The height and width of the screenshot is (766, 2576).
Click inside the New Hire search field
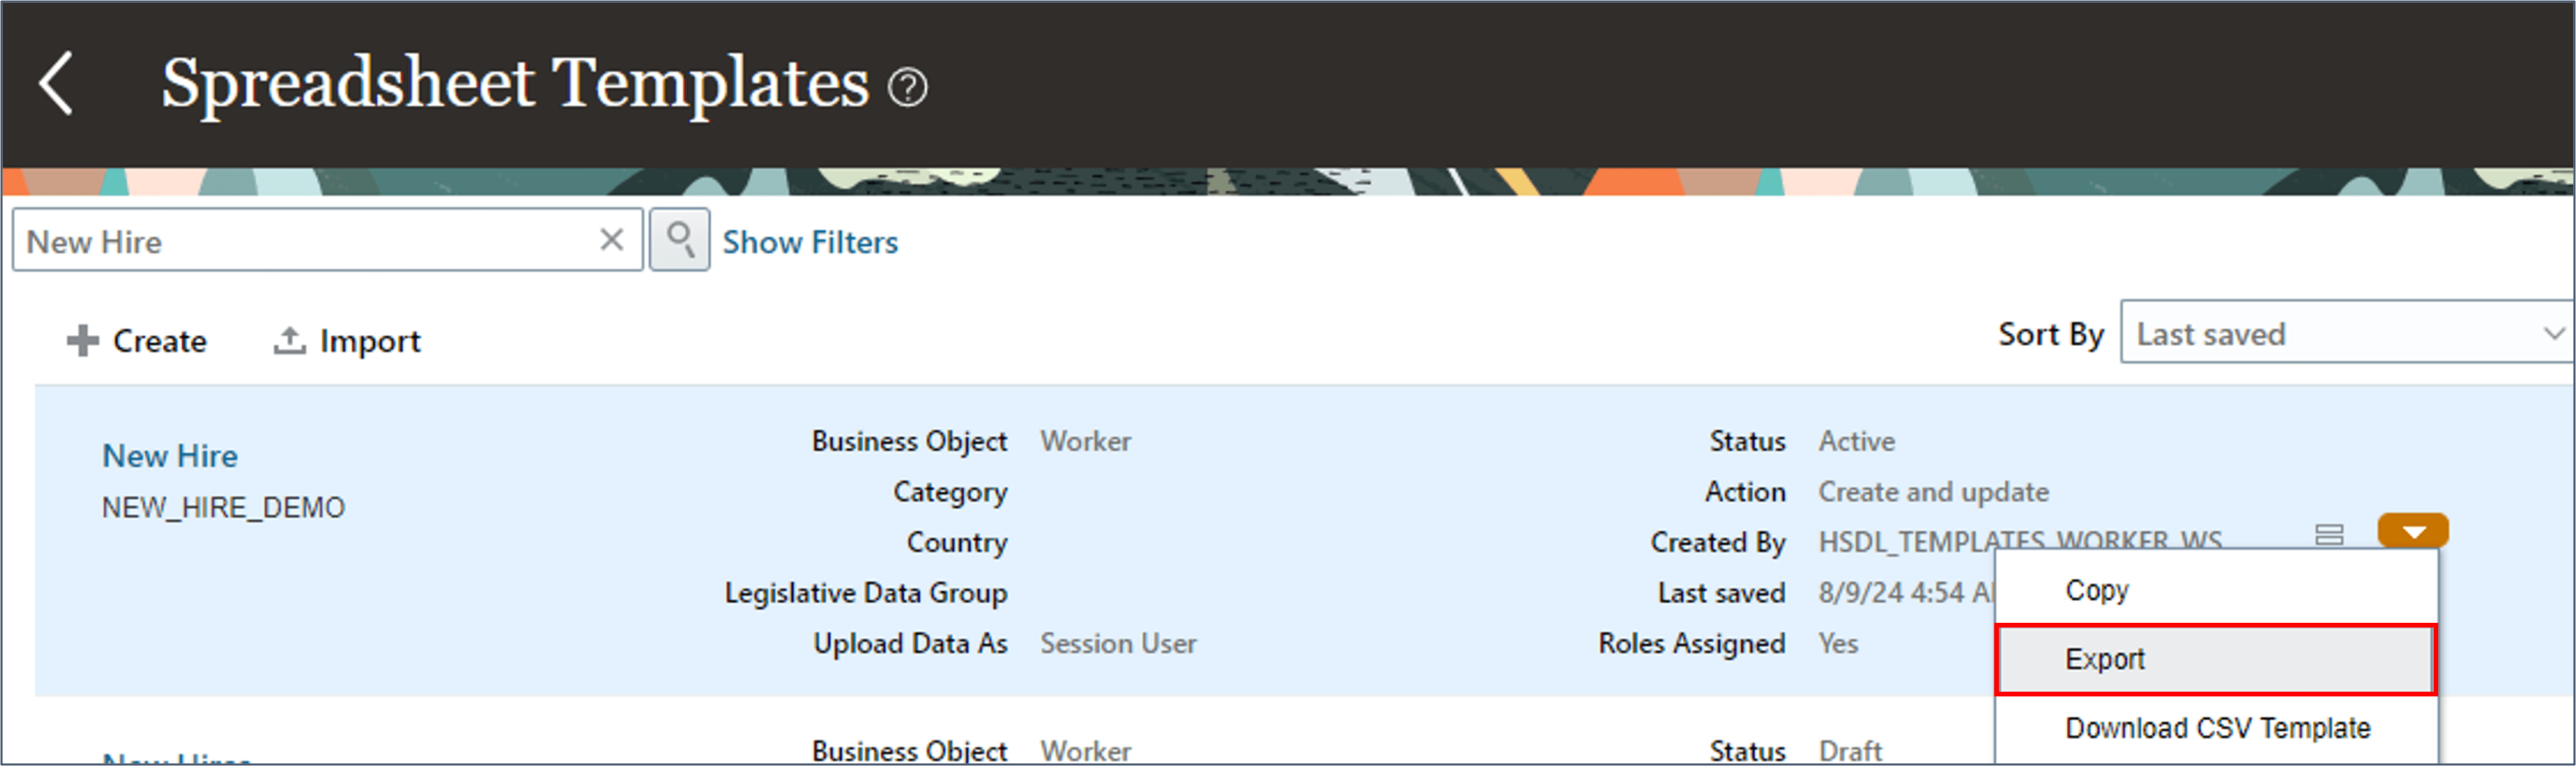[x=300, y=241]
